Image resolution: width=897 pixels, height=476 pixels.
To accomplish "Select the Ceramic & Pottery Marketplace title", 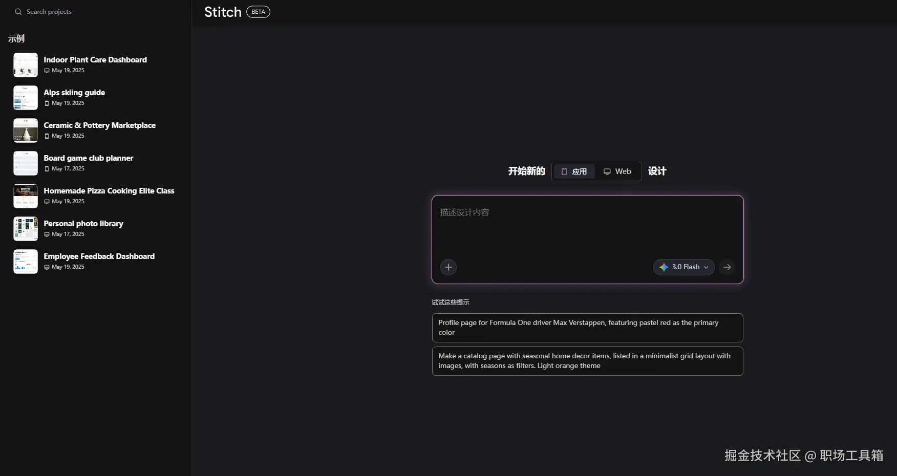I will (99, 125).
